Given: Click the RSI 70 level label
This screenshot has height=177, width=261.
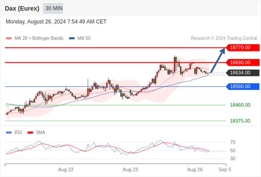Looking at the screenshot, I should tap(233, 142).
